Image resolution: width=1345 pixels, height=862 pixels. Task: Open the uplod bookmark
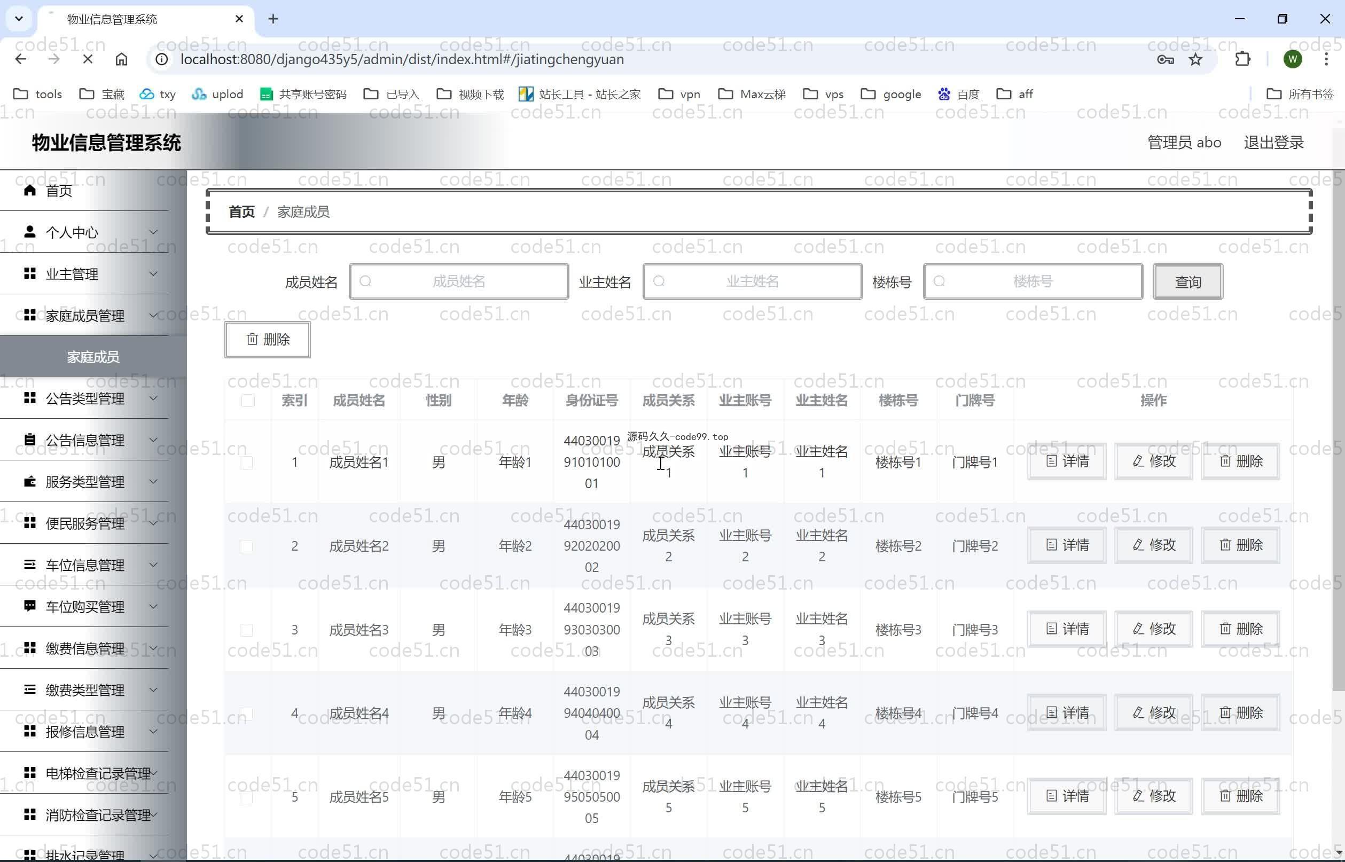pyautogui.click(x=217, y=94)
